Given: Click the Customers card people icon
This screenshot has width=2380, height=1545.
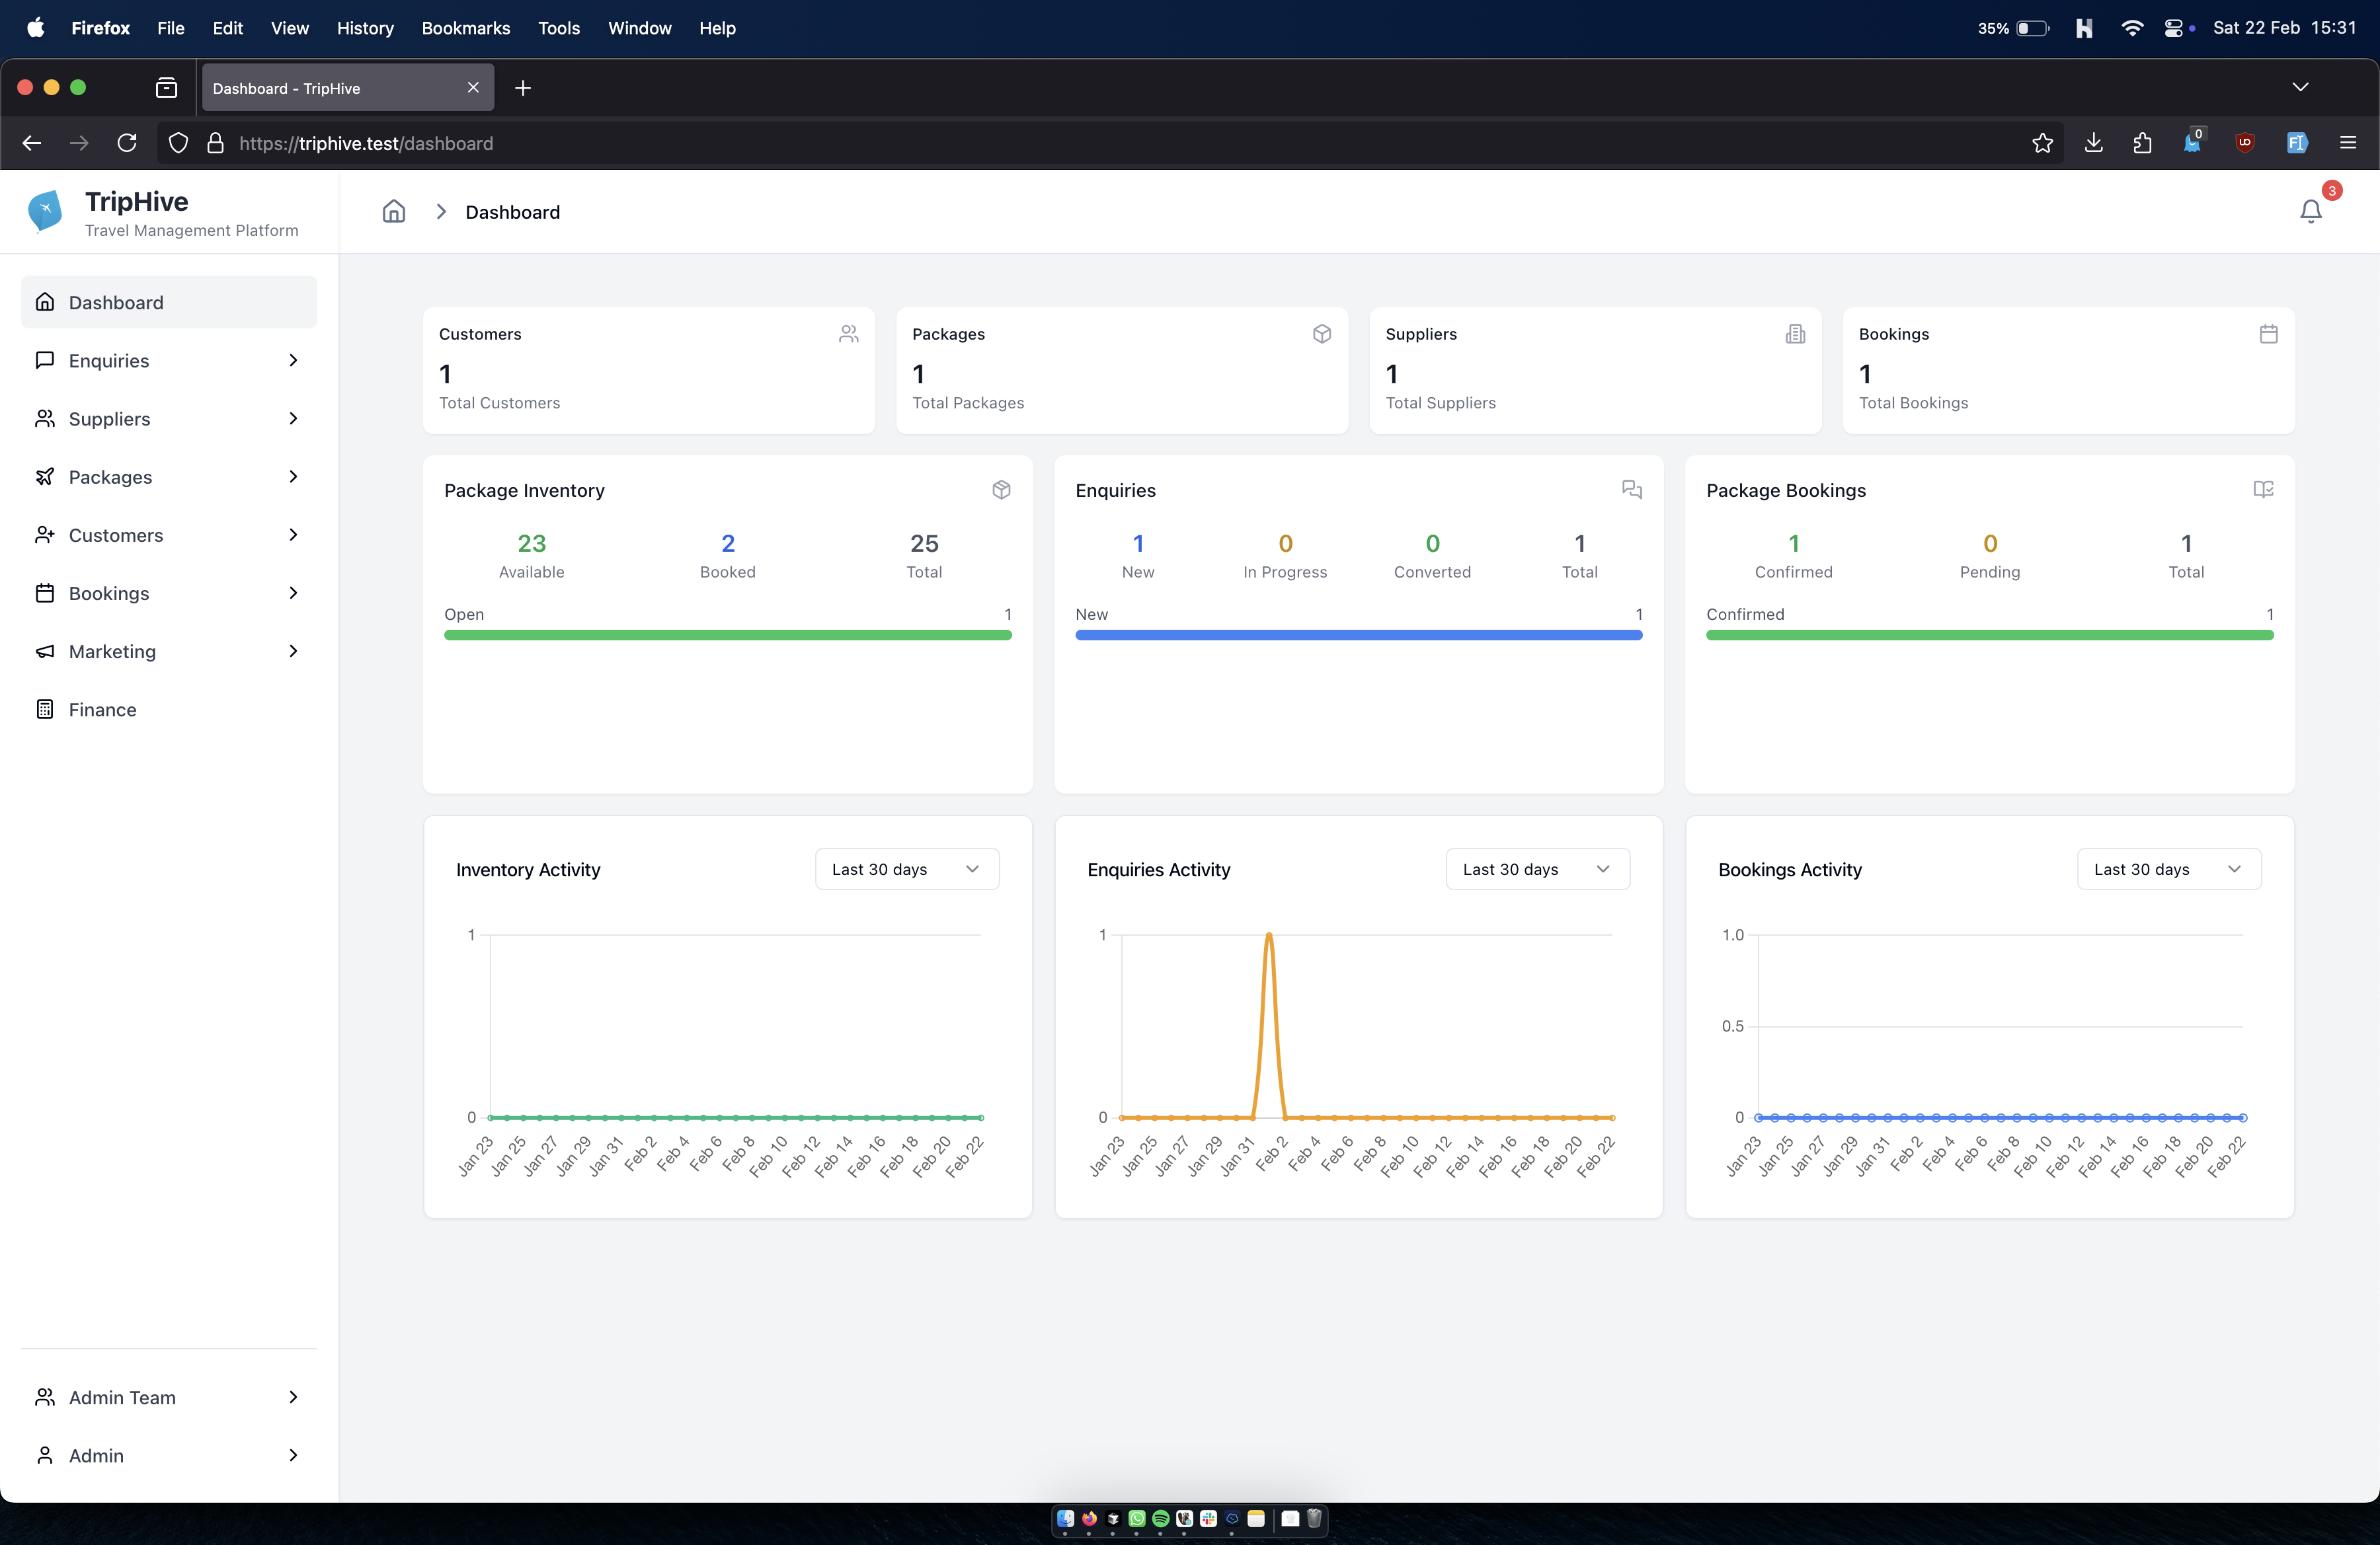Looking at the screenshot, I should click(848, 334).
